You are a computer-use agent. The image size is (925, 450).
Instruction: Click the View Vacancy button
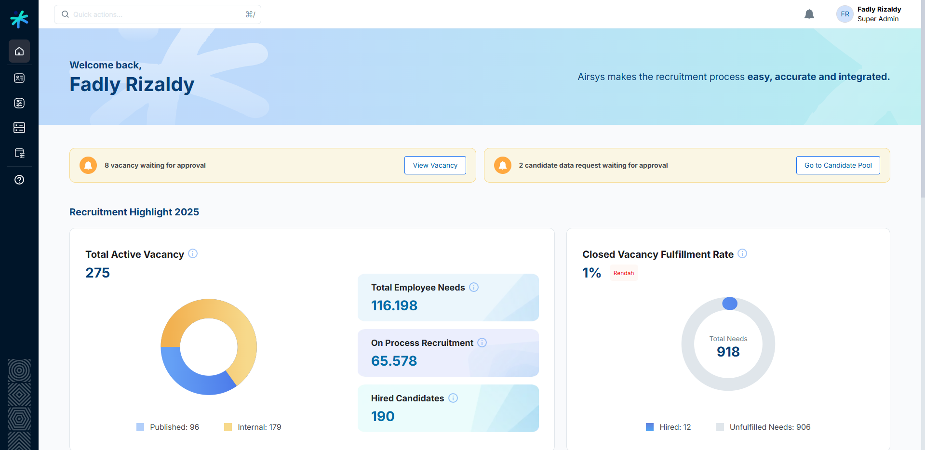(x=435, y=165)
